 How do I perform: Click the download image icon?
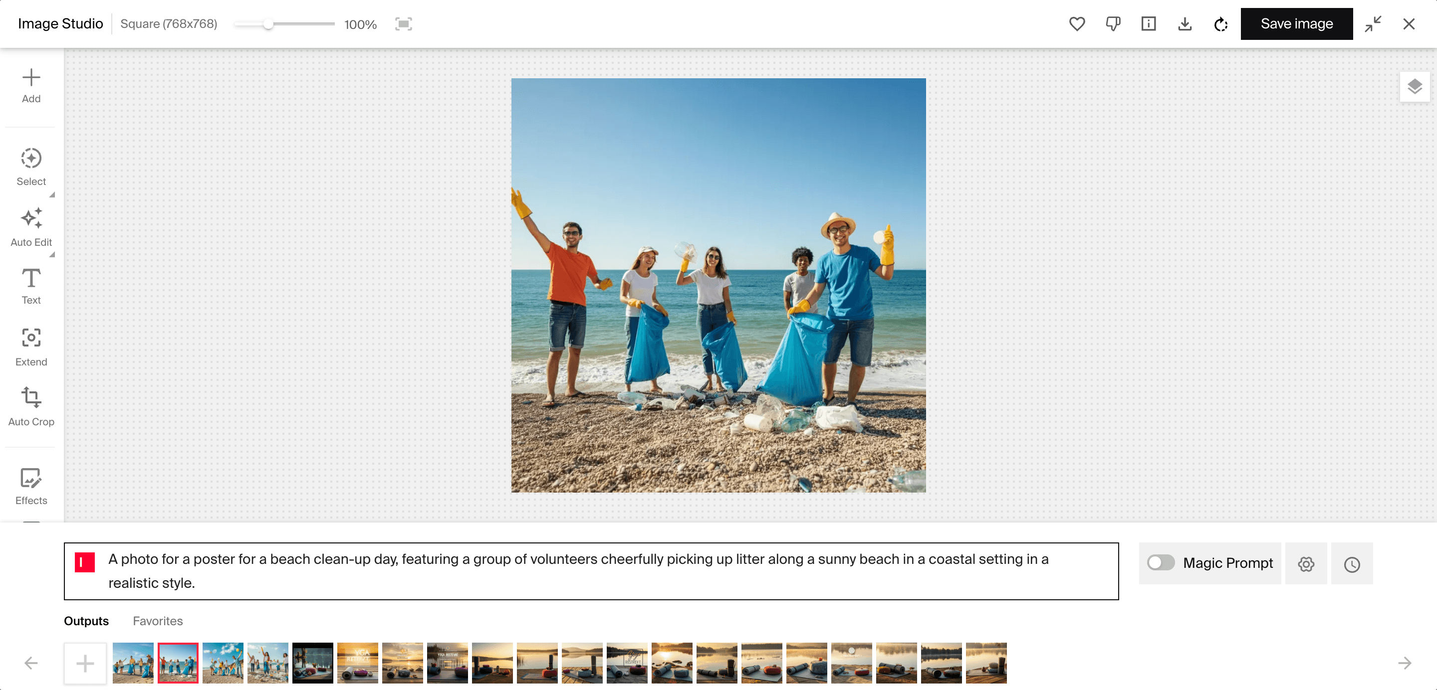click(x=1185, y=23)
